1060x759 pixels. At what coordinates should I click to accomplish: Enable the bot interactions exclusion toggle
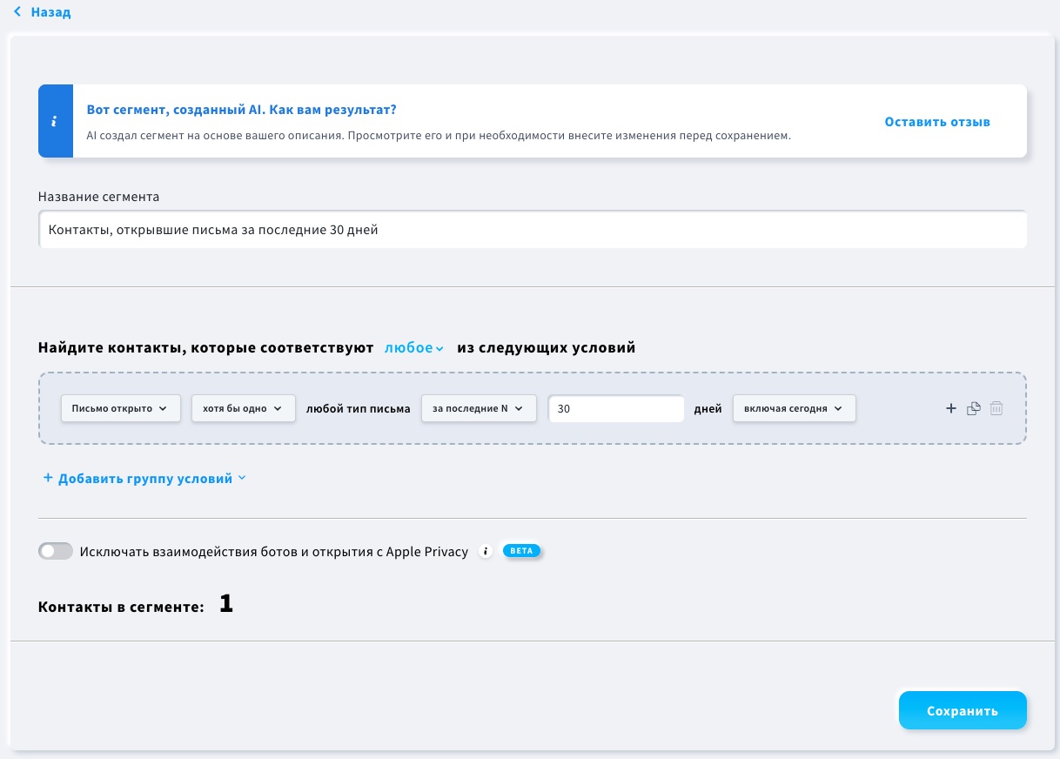click(x=56, y=551)
